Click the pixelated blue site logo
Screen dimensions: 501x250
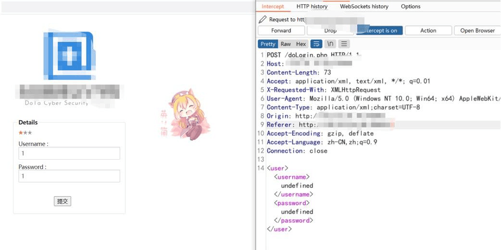tap(69, 55)
